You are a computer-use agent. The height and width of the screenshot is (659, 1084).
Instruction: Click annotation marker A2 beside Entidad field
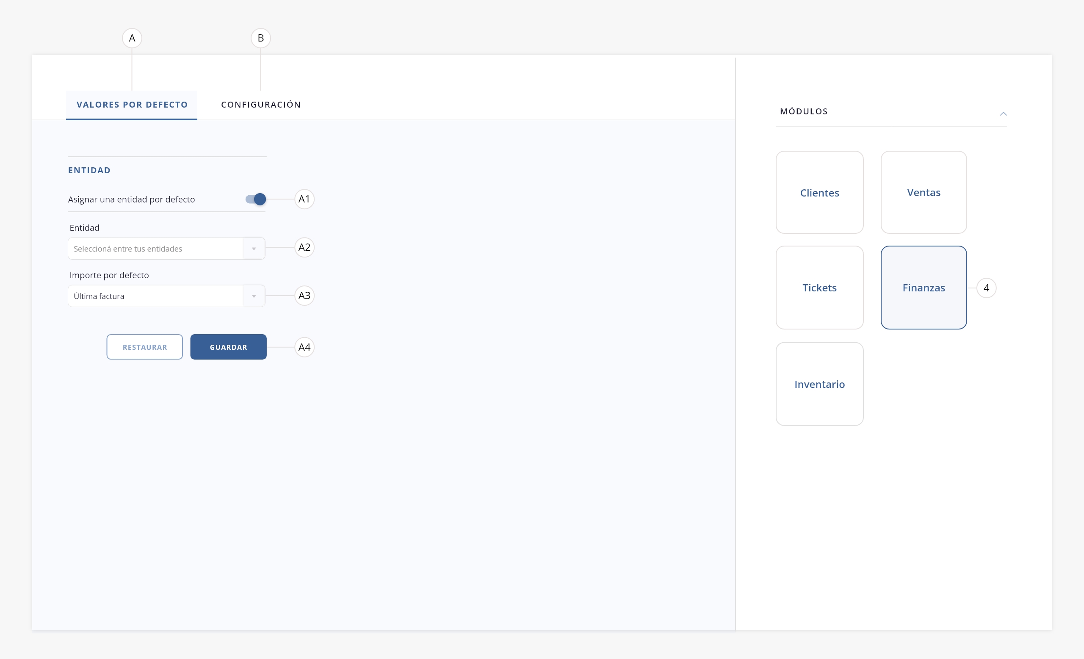point(304,247)
